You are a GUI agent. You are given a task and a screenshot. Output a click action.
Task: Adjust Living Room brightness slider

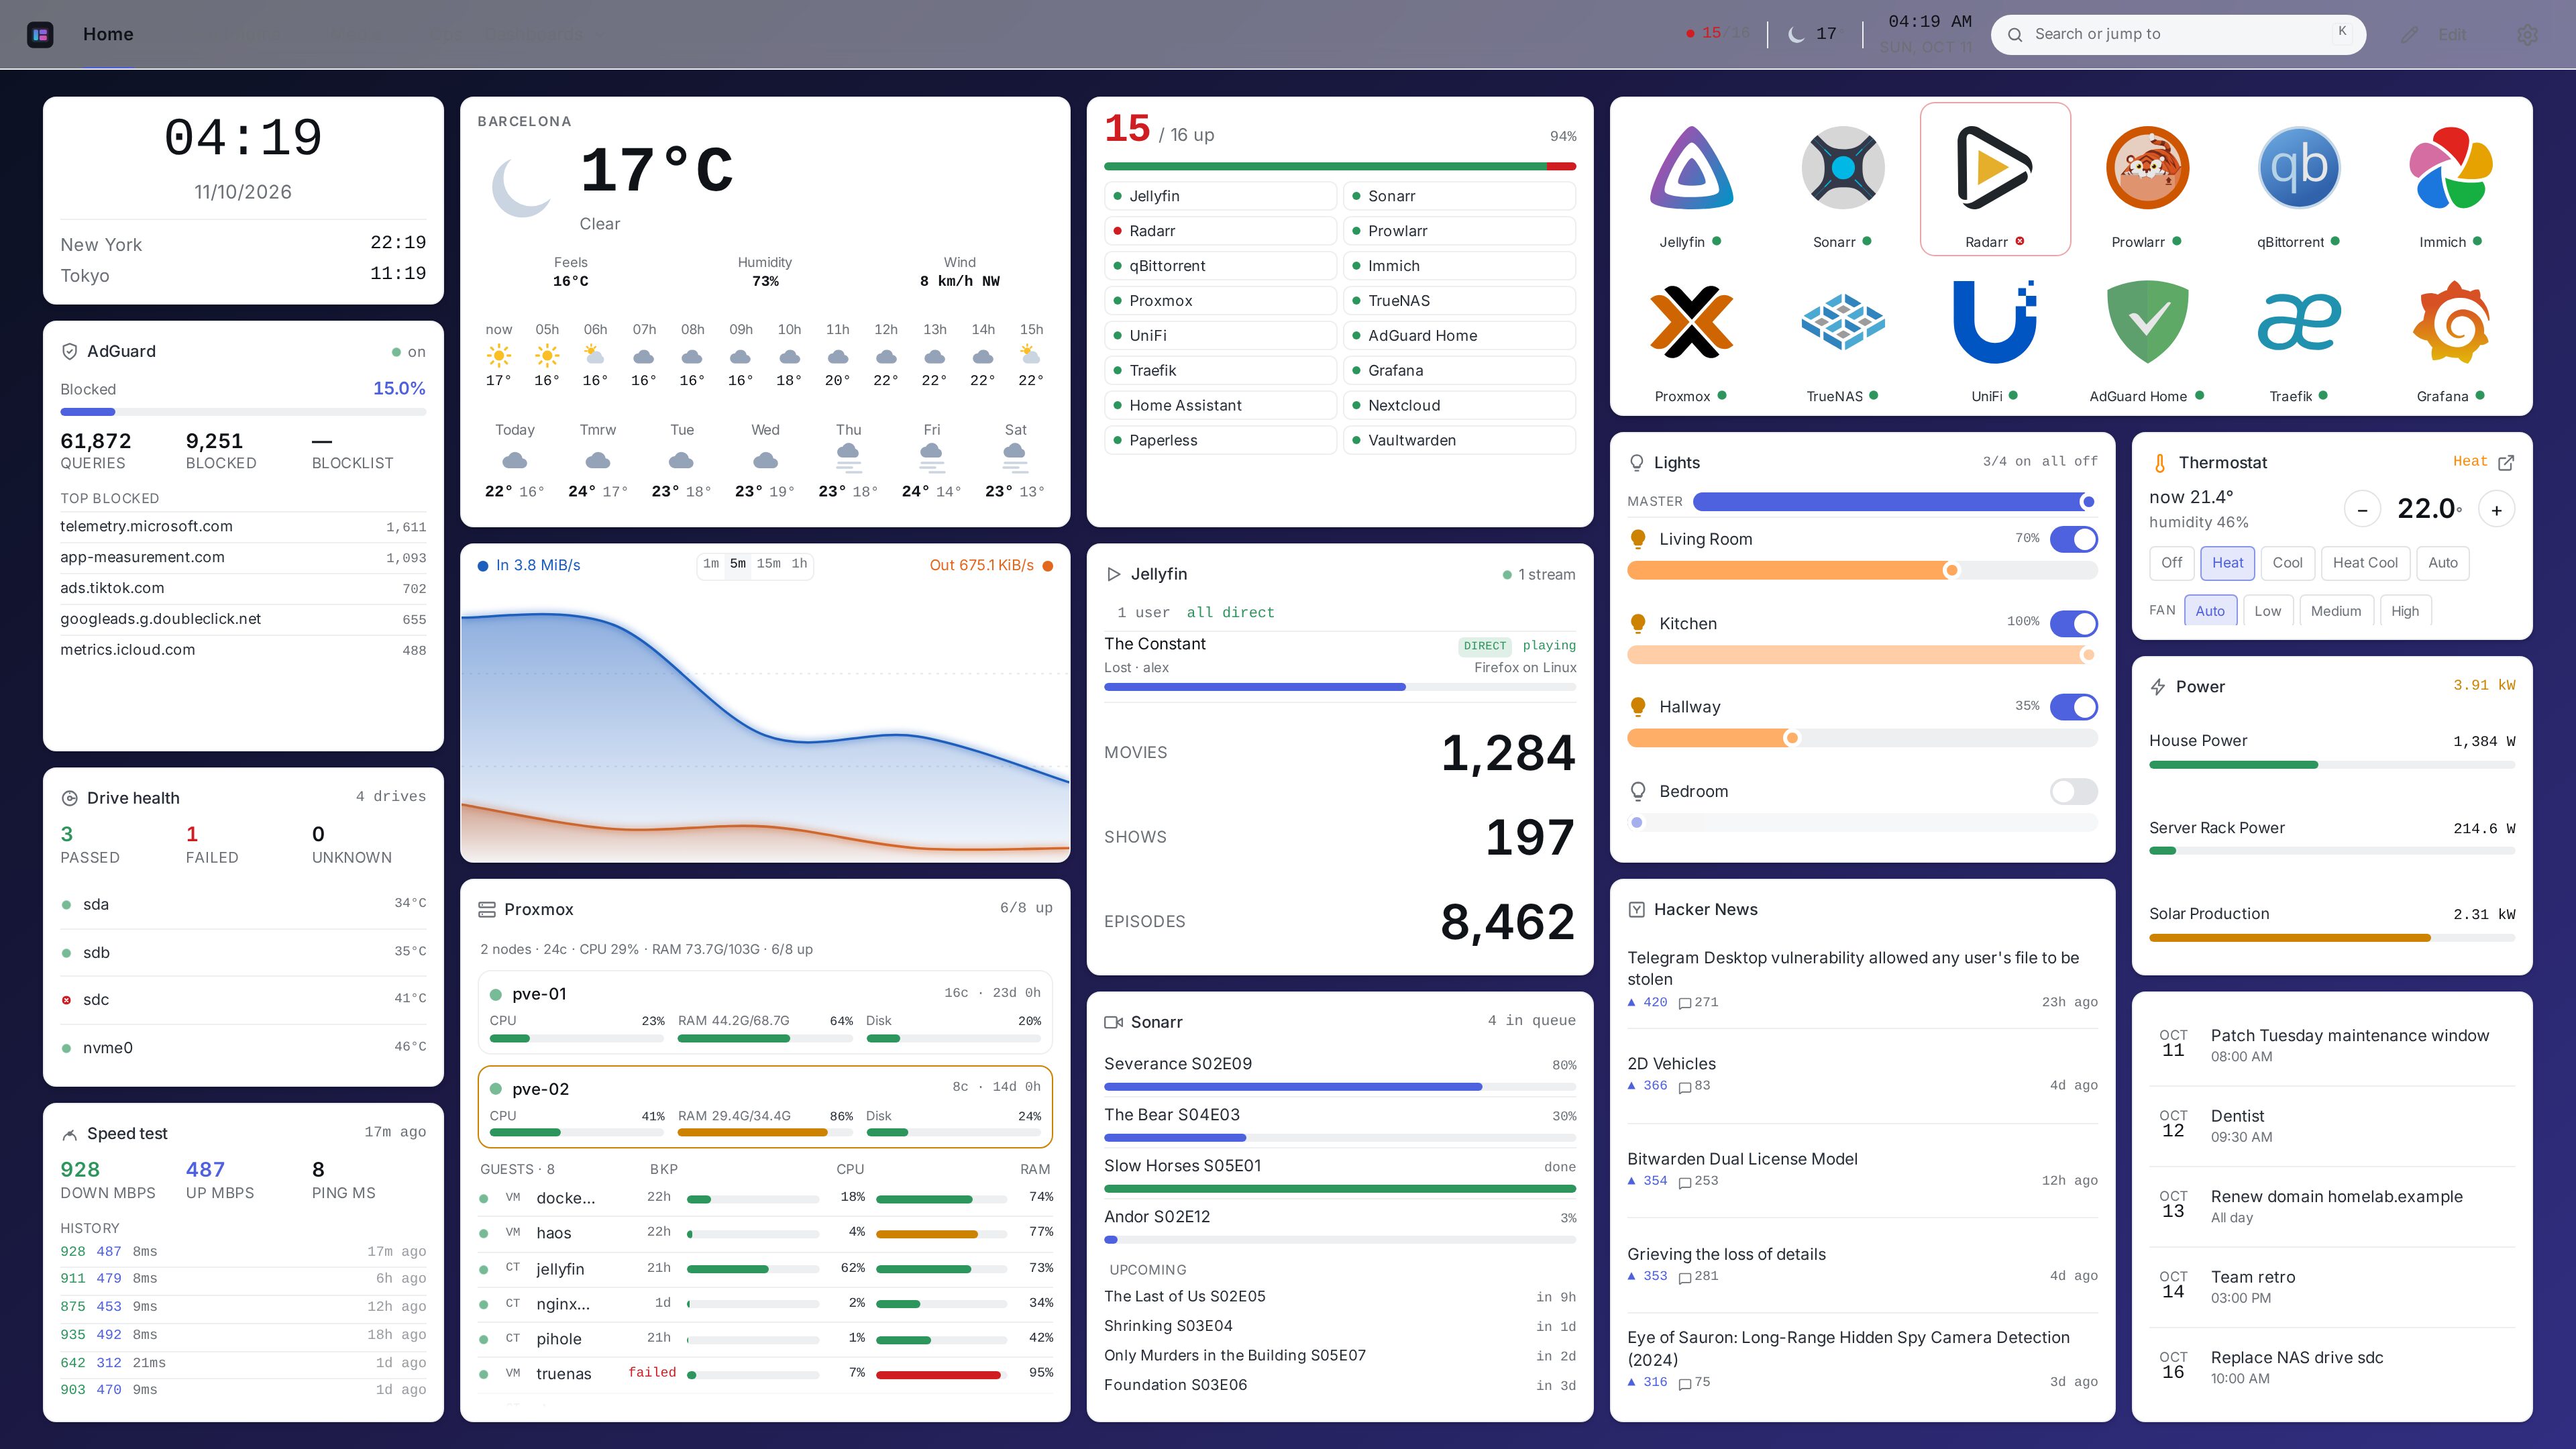(x=1862, y=570)
